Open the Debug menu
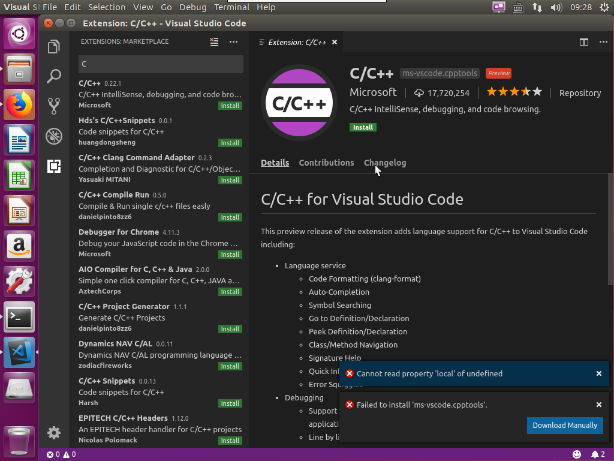This screenshot has height=461, width=614. 192,7
